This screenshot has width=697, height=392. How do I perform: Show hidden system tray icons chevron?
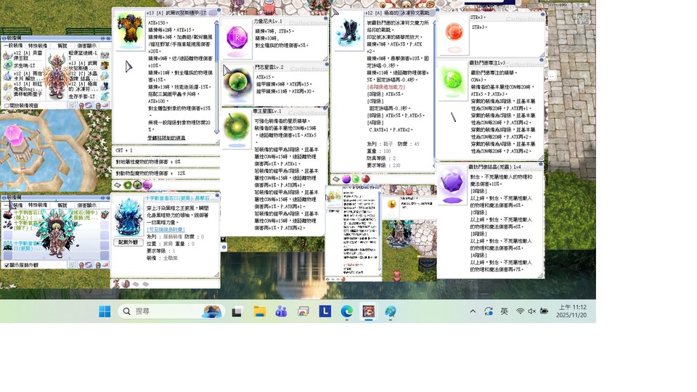pyautogui.click(x=473, y=311)
